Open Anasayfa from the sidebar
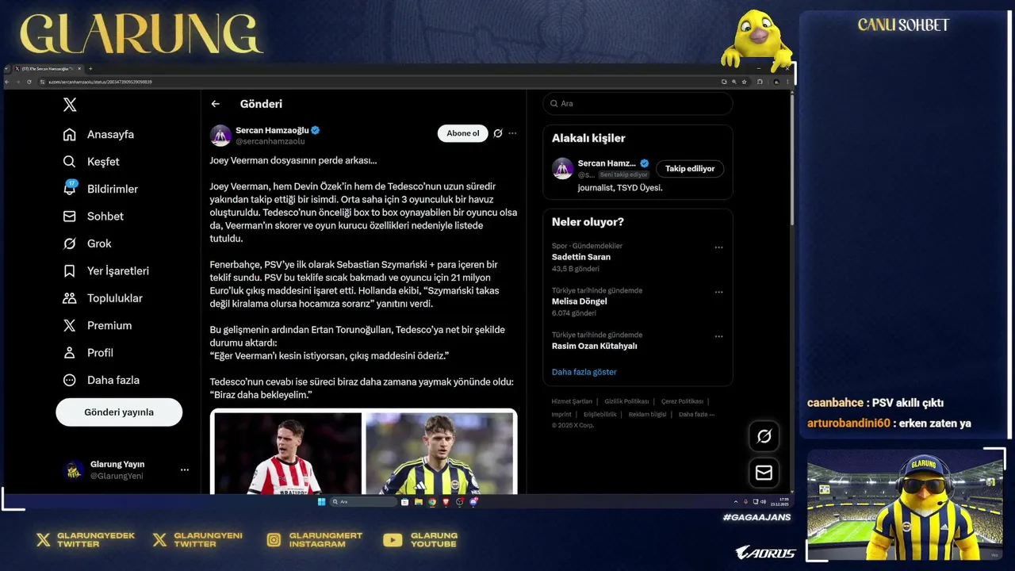This screenshot has width=1015, height=571. coord(98,134)
